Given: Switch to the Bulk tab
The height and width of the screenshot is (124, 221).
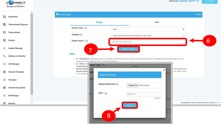Looking at the screenshot, I should click(x=157, y=22).
